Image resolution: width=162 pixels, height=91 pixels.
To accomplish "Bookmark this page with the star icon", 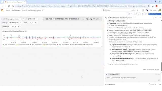I will pyautogui.click(x=148, y=6).
